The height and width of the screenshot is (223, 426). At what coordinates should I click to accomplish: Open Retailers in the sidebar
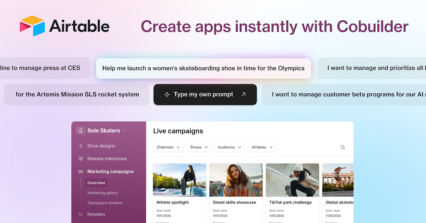tap(96, 214)
